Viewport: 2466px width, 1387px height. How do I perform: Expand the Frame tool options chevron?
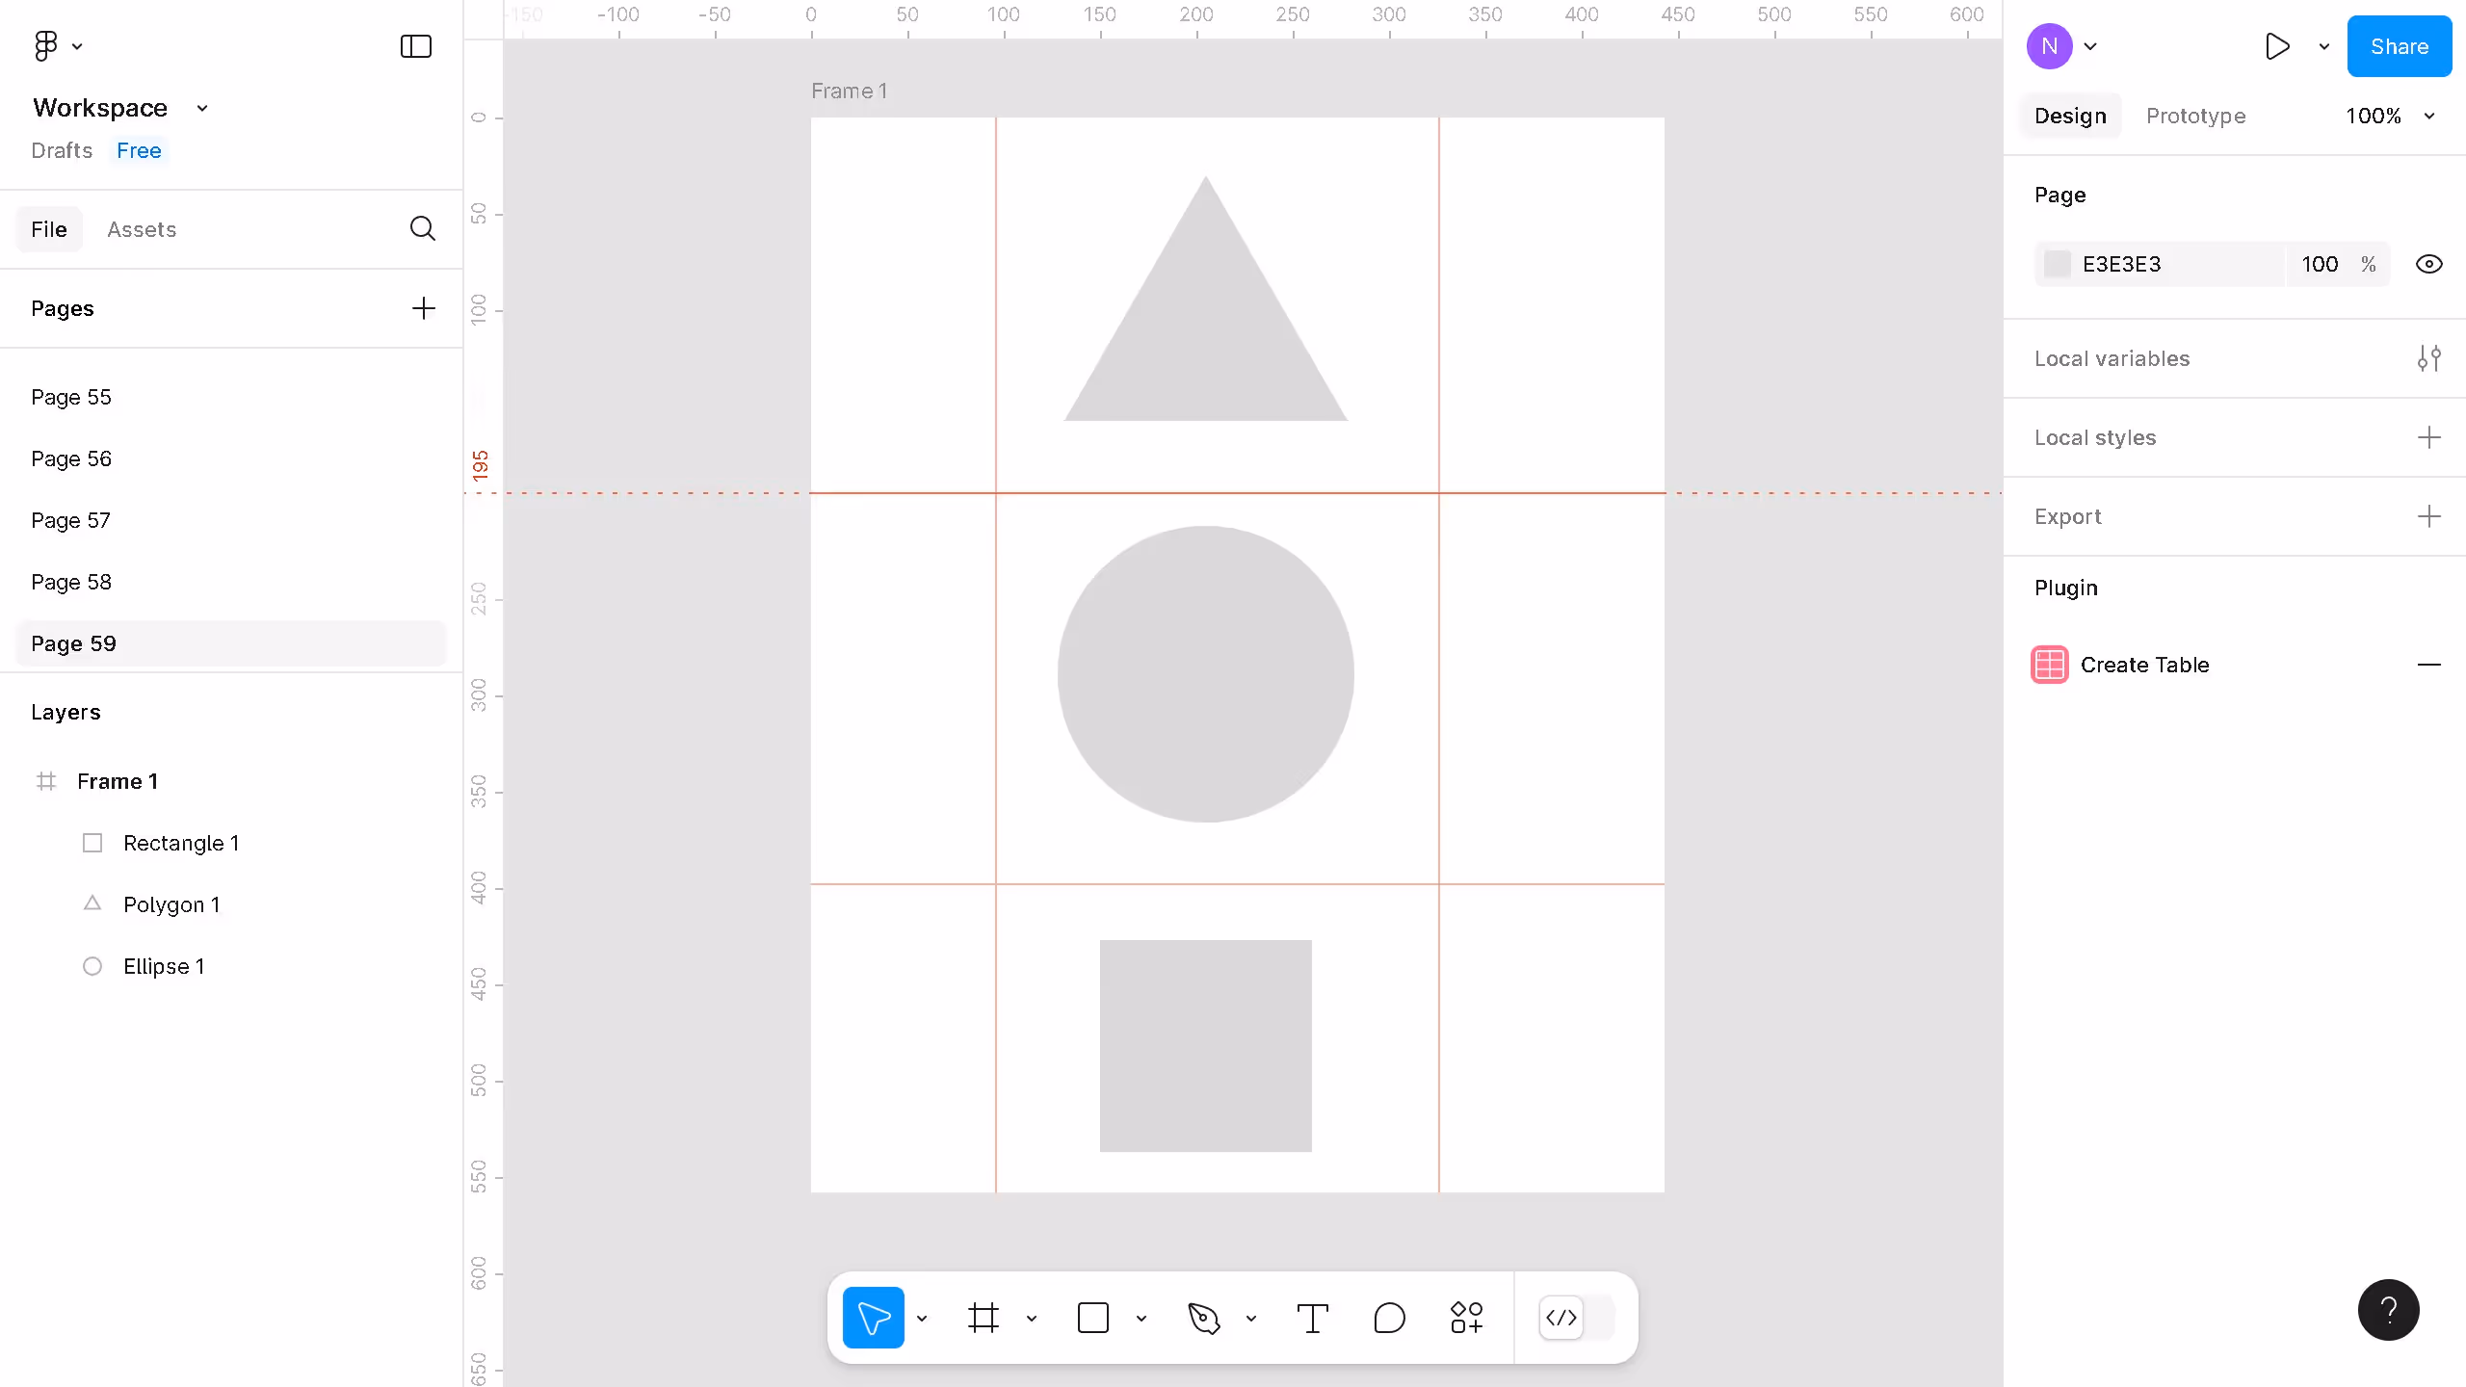coord(1032,1318)
